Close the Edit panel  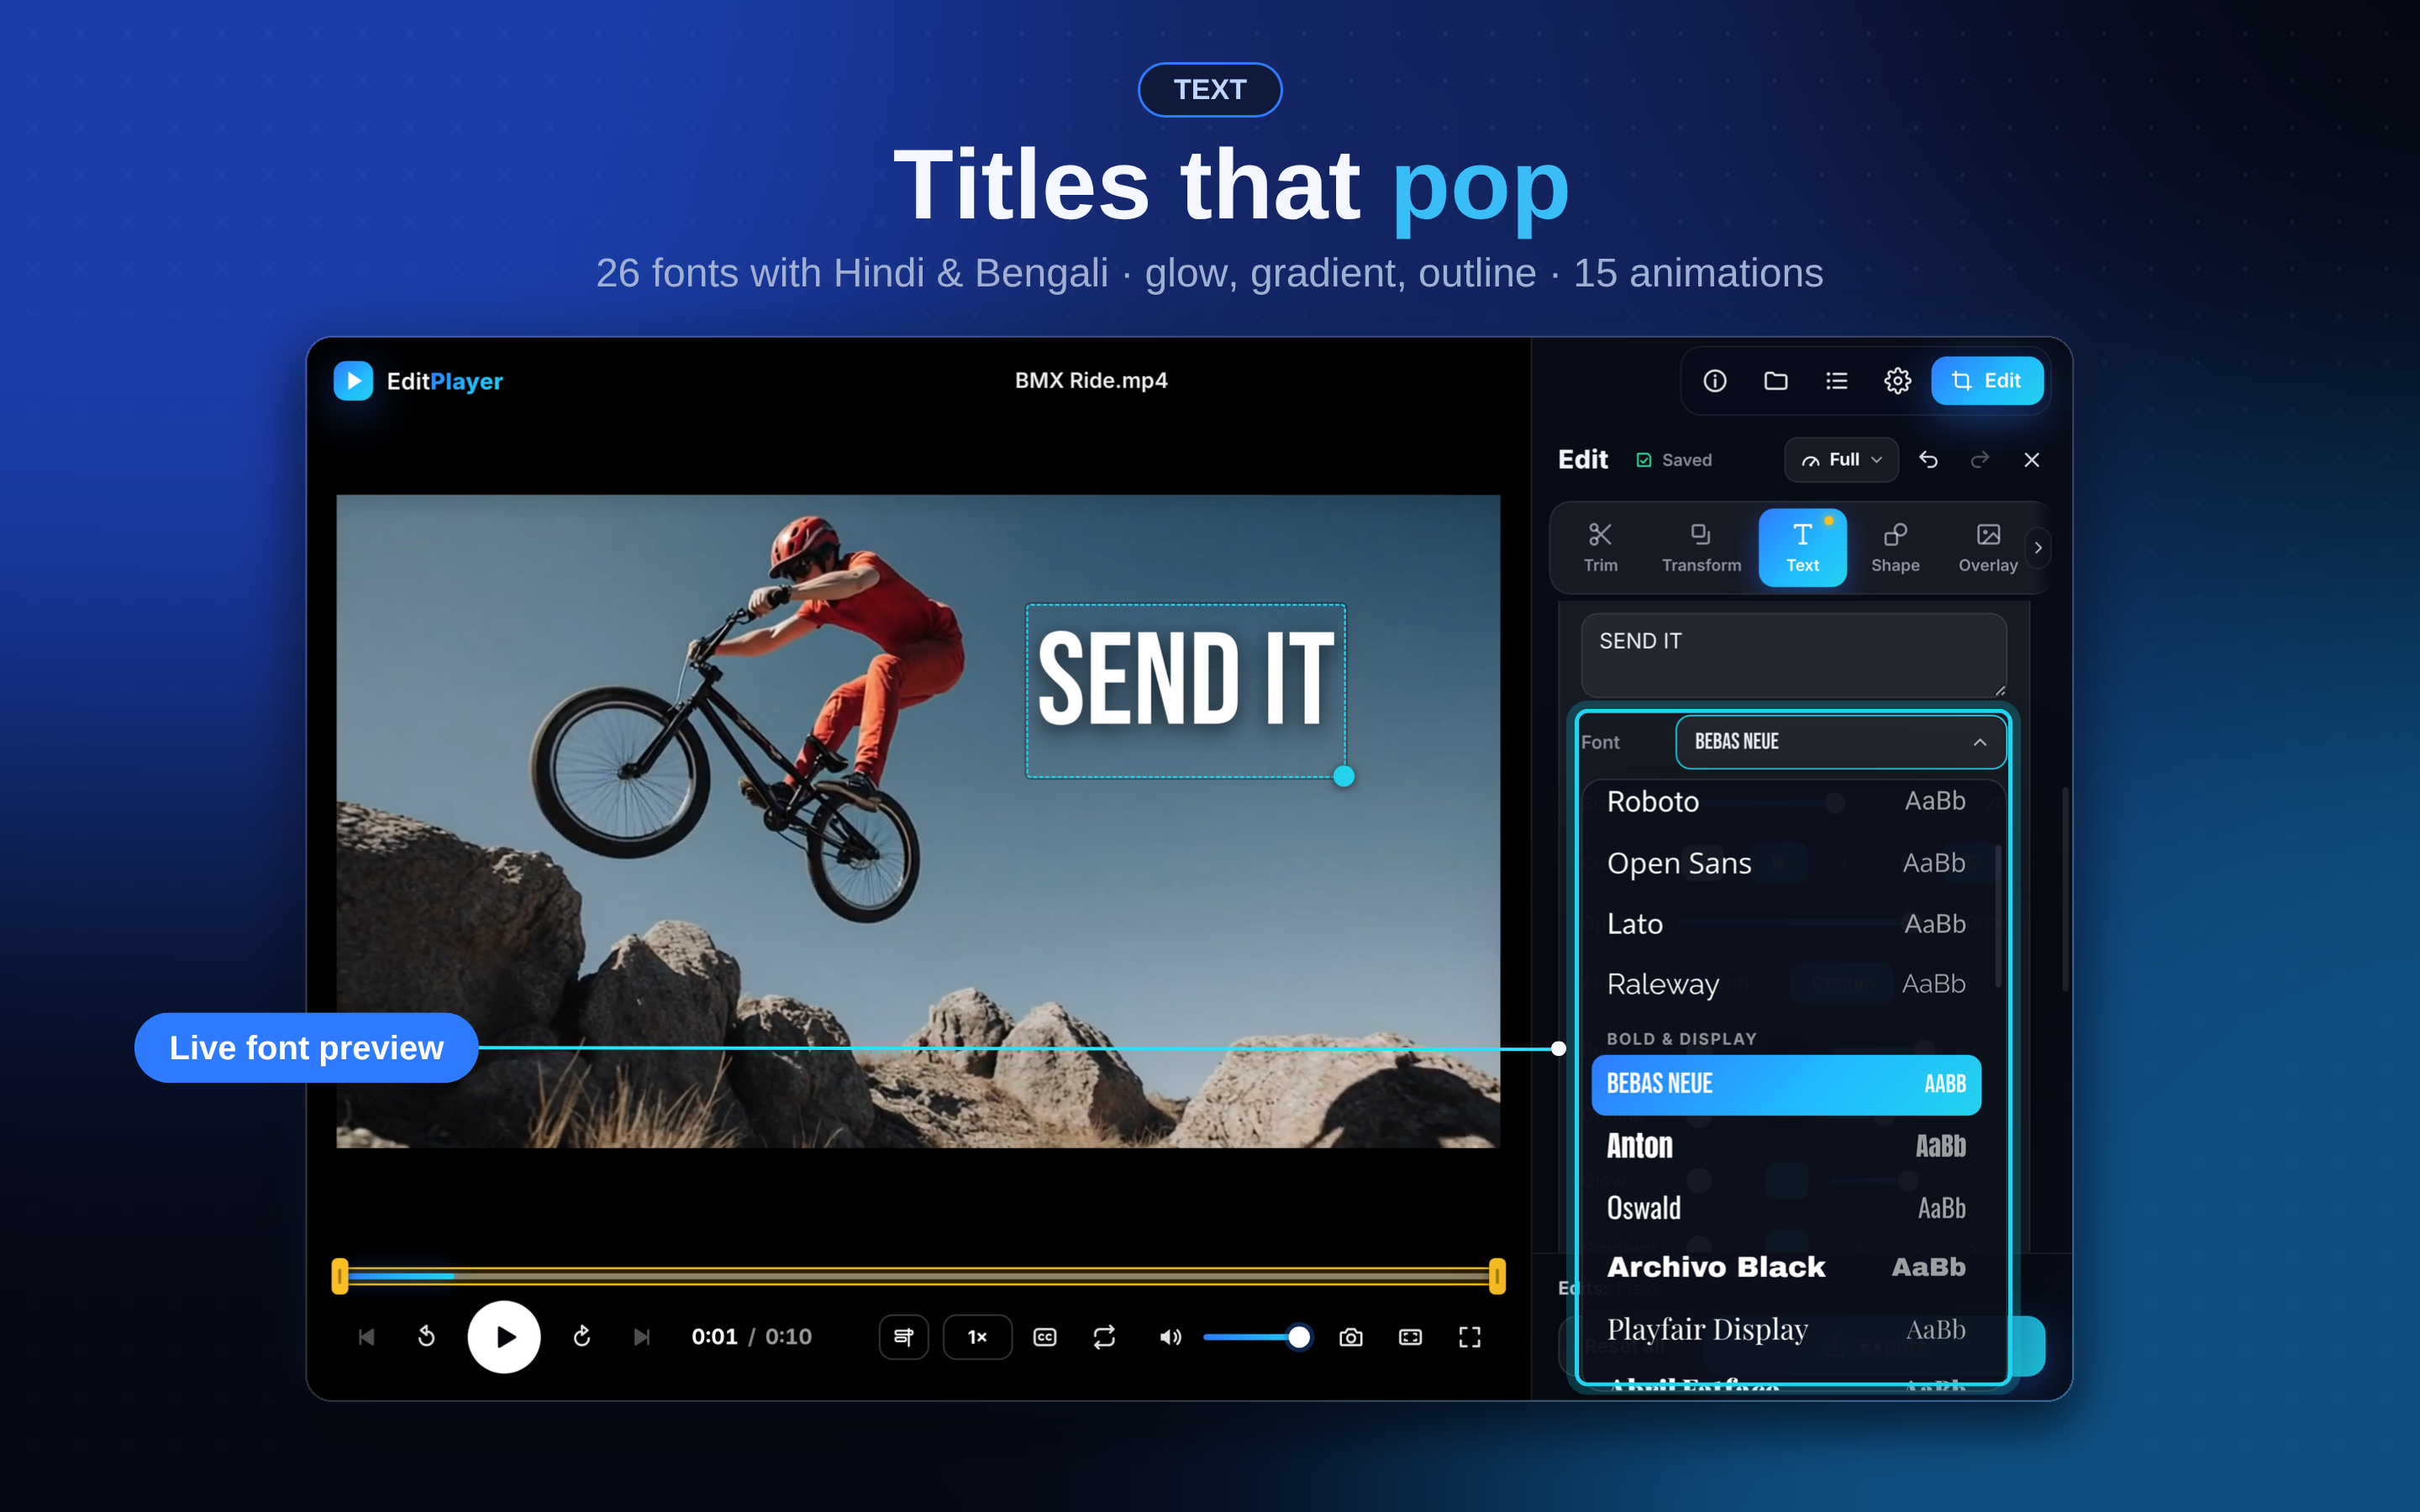tap(2031, 460)
